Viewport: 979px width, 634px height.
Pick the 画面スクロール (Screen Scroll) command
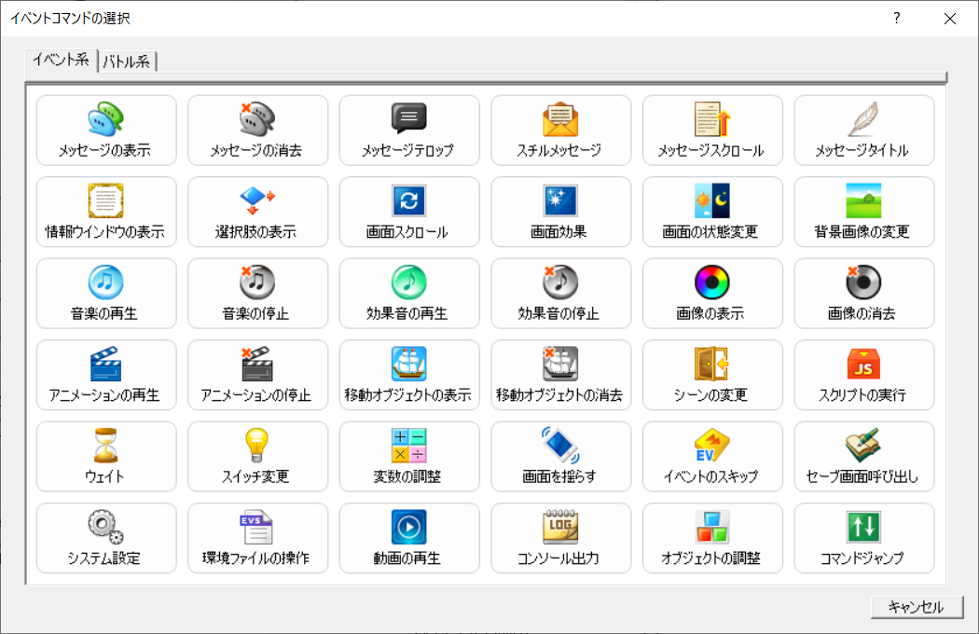tap(409, 212)
